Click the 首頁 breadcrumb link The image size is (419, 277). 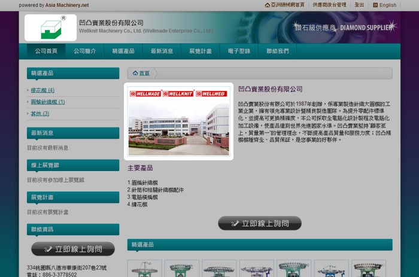point(144,73)
